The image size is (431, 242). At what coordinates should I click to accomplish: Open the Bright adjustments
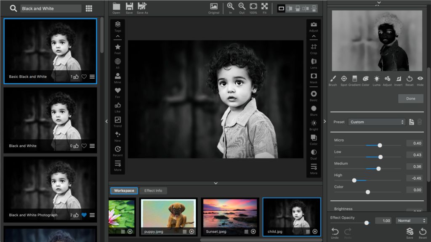click(x=314, y=125)
